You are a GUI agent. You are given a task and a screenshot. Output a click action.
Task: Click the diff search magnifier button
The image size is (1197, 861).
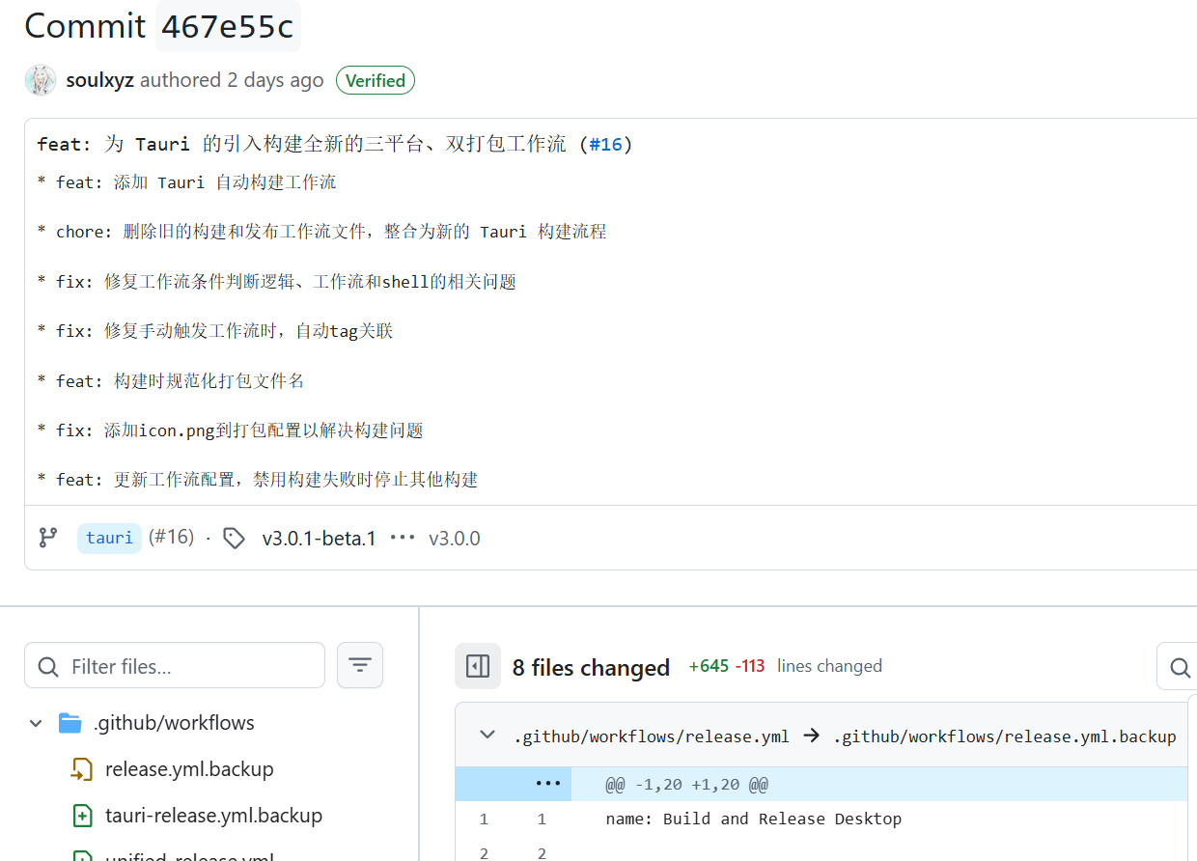(x=1180, y=667)
